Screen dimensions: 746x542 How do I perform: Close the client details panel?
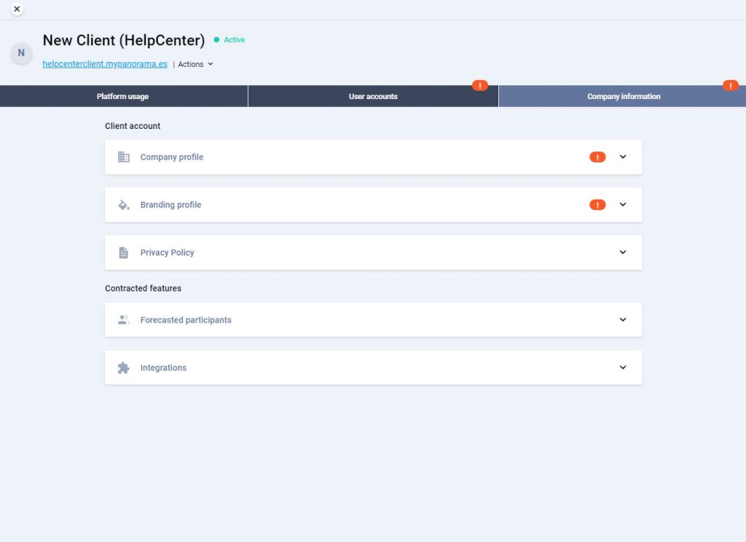tap(17, 9)
